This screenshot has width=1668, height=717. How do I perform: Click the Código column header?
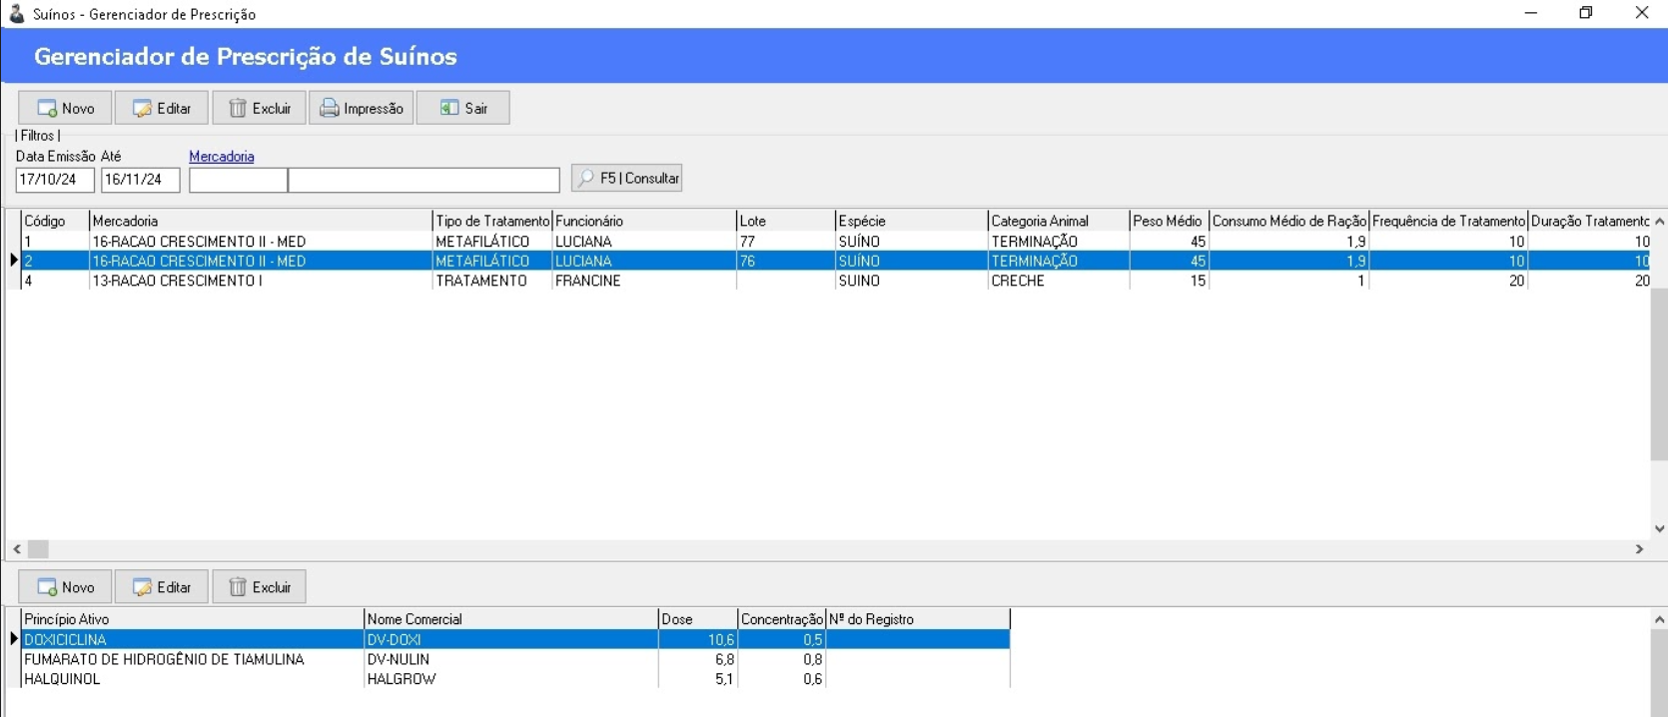pos(55,221)
